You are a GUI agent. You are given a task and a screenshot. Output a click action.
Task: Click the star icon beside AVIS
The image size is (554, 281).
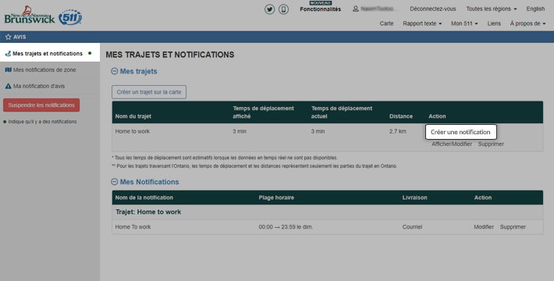point(8,37)
